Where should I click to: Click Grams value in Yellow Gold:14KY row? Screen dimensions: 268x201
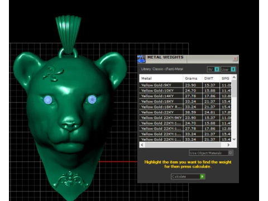pos(190,96)
